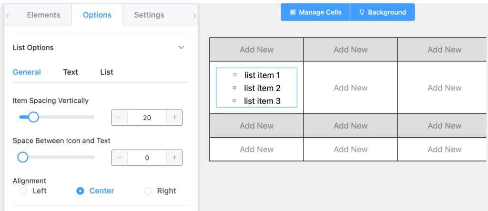Click the Item Spacing Vertically slider handle
The image size is (488, 211).
click(33, 117)
